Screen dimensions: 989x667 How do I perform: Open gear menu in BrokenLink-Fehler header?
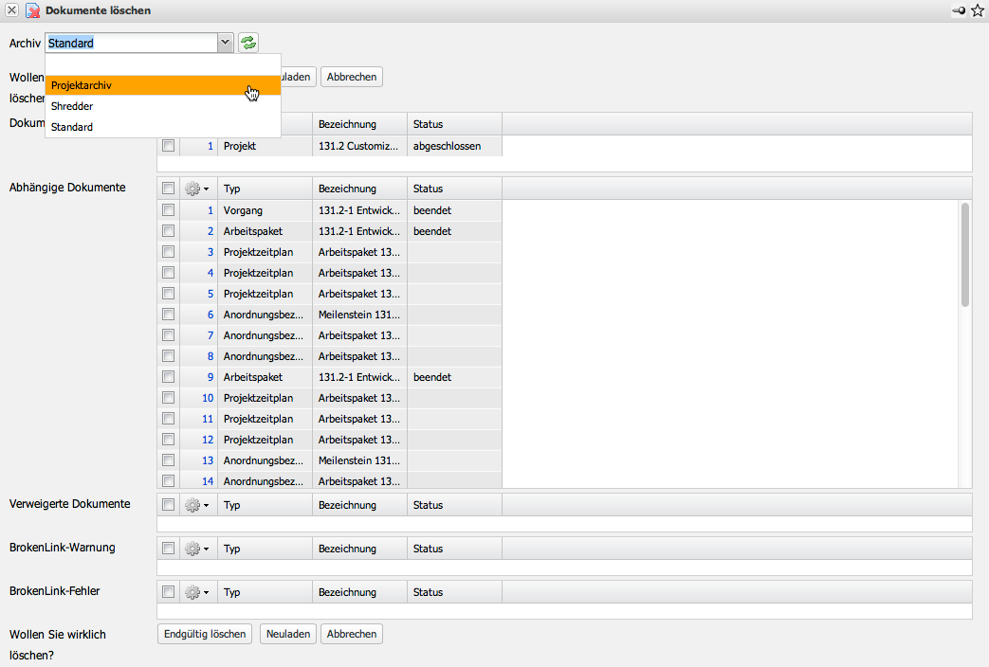(x=197, y=592)
